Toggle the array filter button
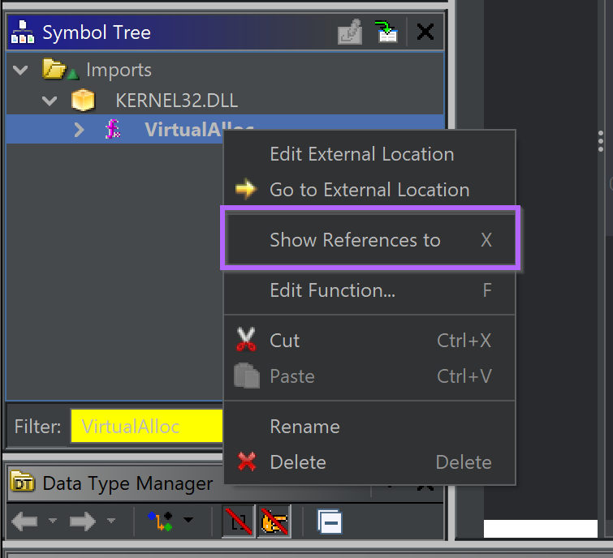613x558 pixels. point(239,522)
